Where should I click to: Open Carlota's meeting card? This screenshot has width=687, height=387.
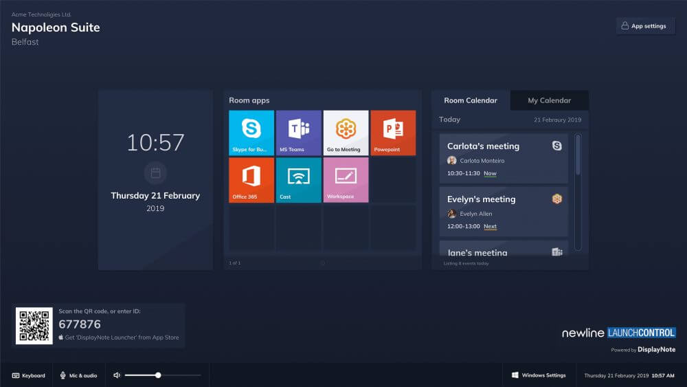point(504,159)
